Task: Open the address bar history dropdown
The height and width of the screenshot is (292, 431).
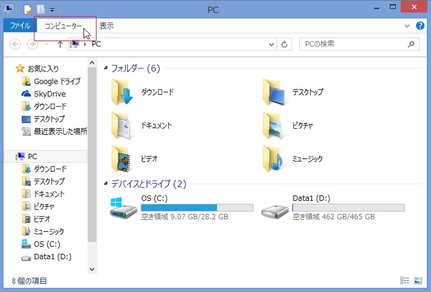Action: click(271, 44)
